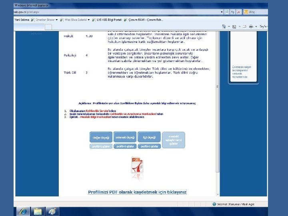The image size is (288, 216).
Task: Open the third taskbar application icon
Action: pyautogui.click(x=52, y=212)
